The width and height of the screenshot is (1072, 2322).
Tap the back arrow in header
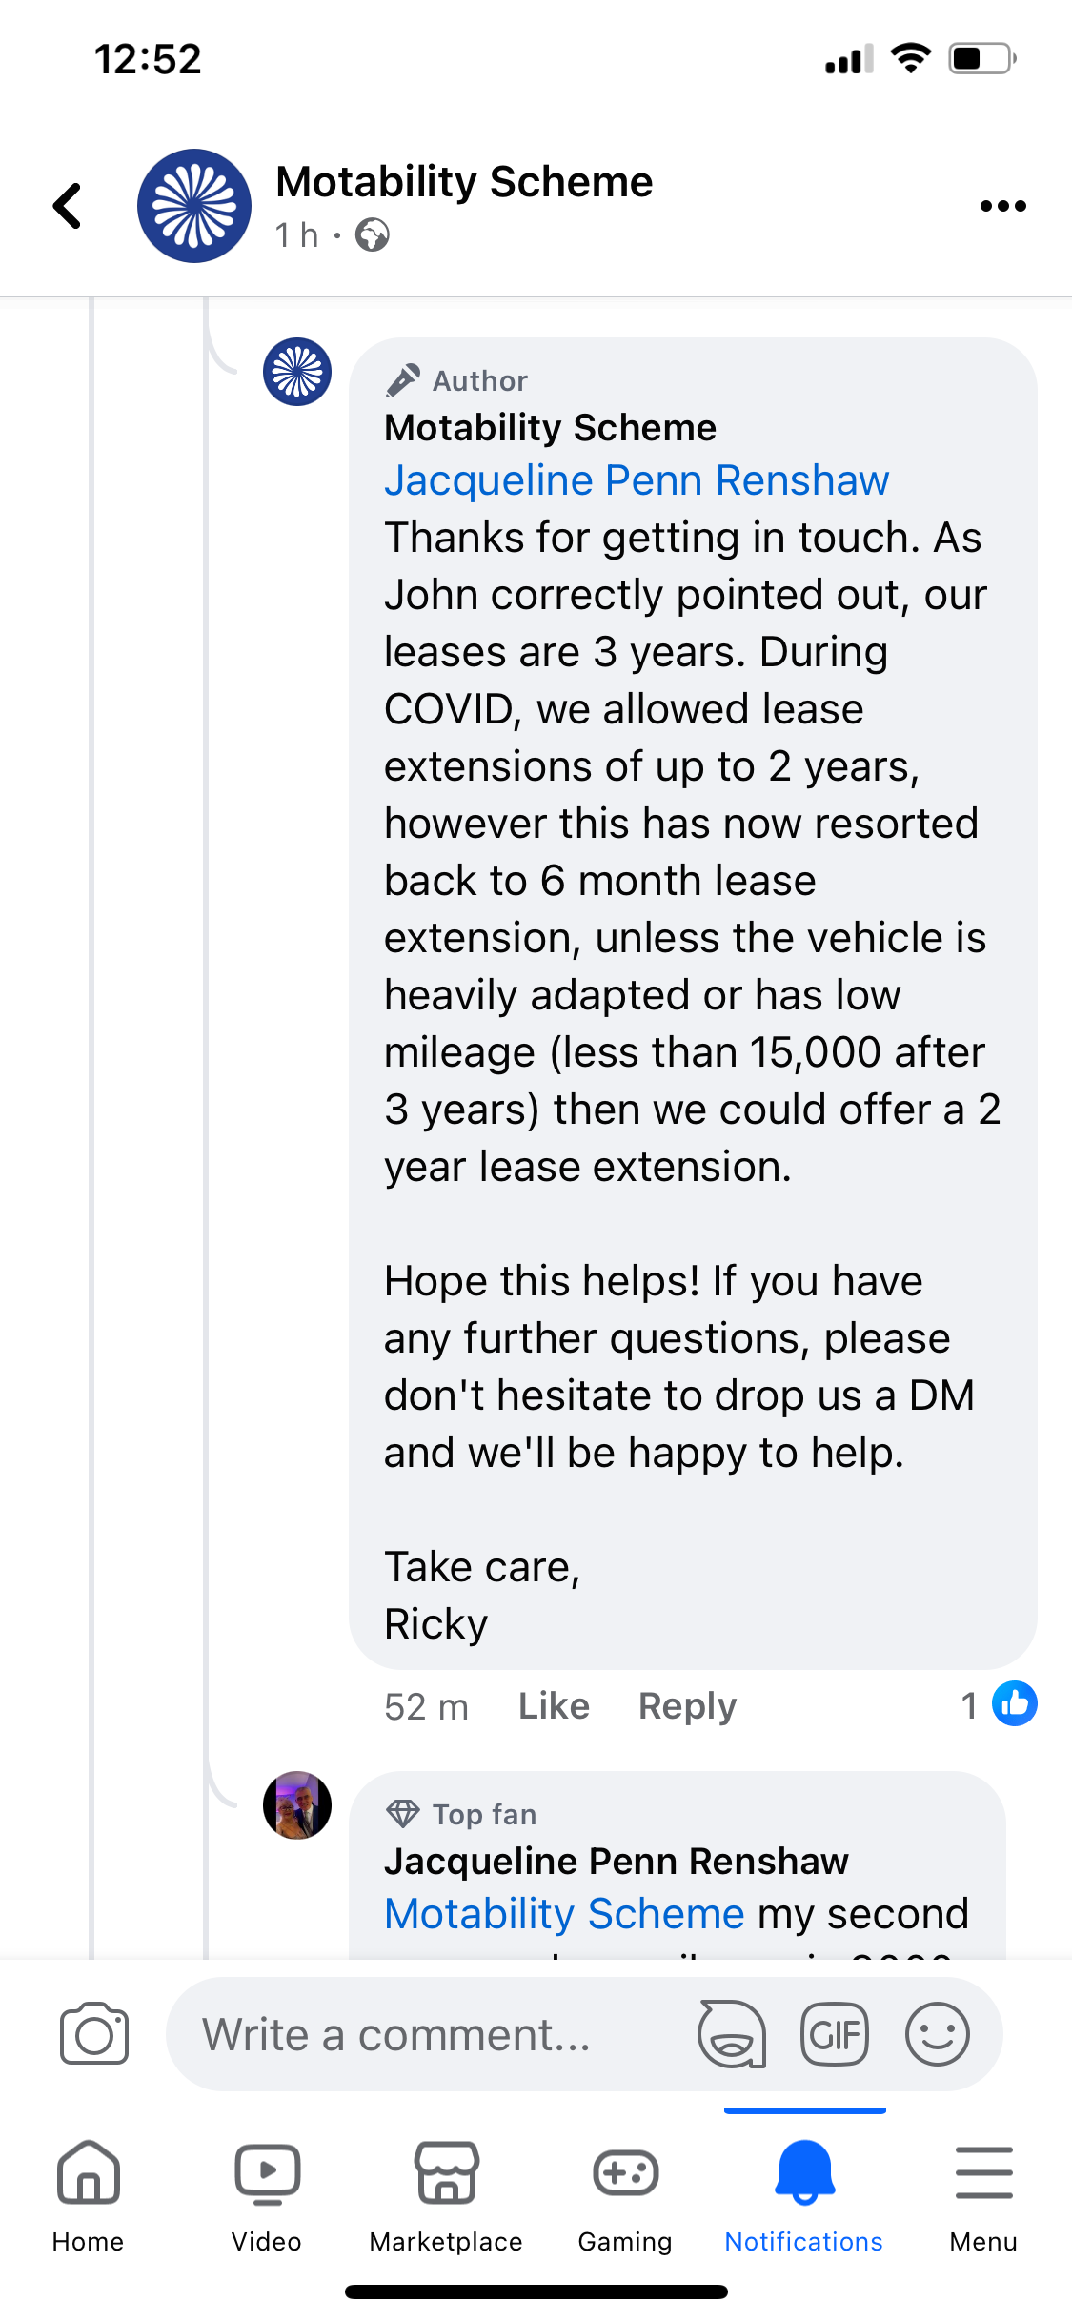point(68,206)
